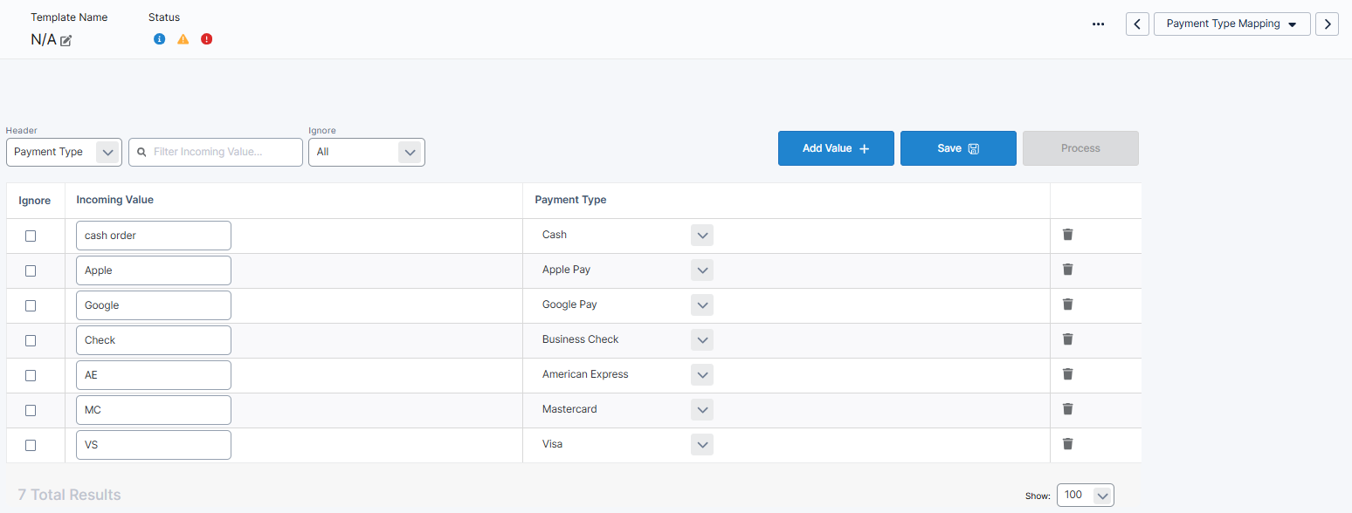1352x513 pixels.
Task: Go to next step with right chevron
Action: click(1327, 24)
